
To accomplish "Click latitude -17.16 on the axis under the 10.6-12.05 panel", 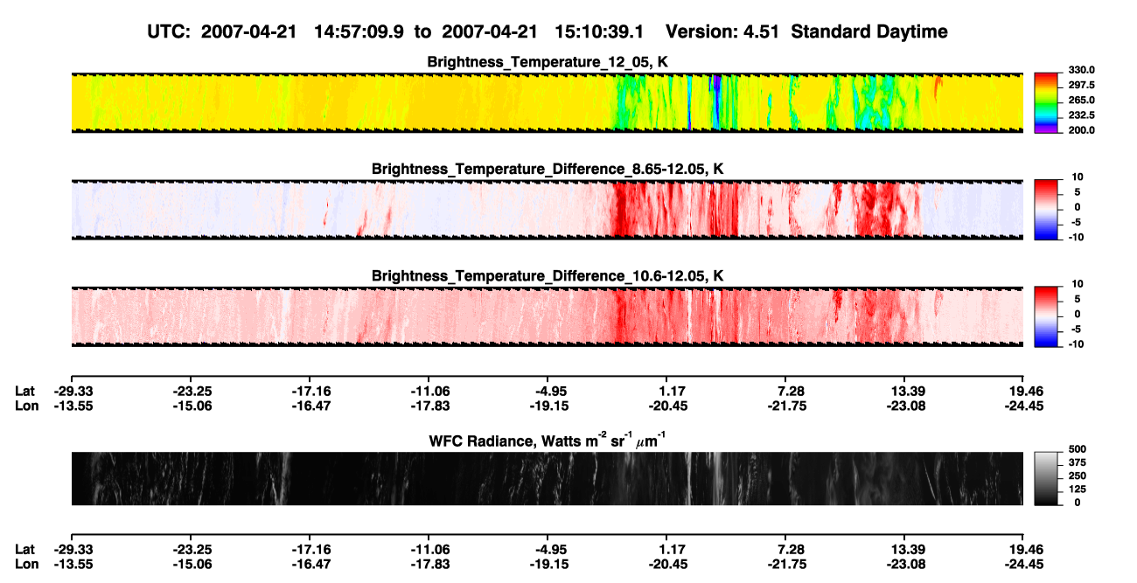I will (310, 391).
